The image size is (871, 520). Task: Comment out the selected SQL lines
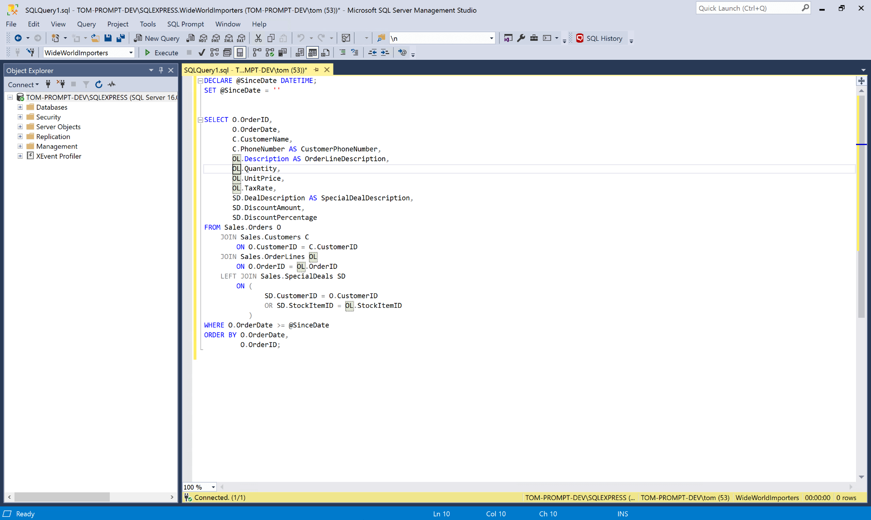(343, 52)
